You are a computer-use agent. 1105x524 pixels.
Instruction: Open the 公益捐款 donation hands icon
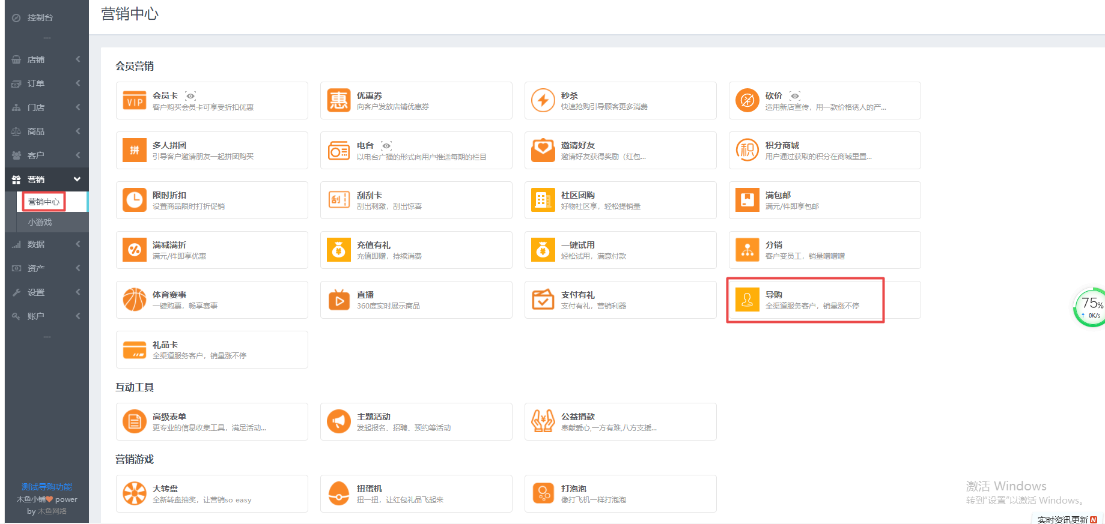pos(543,421)
